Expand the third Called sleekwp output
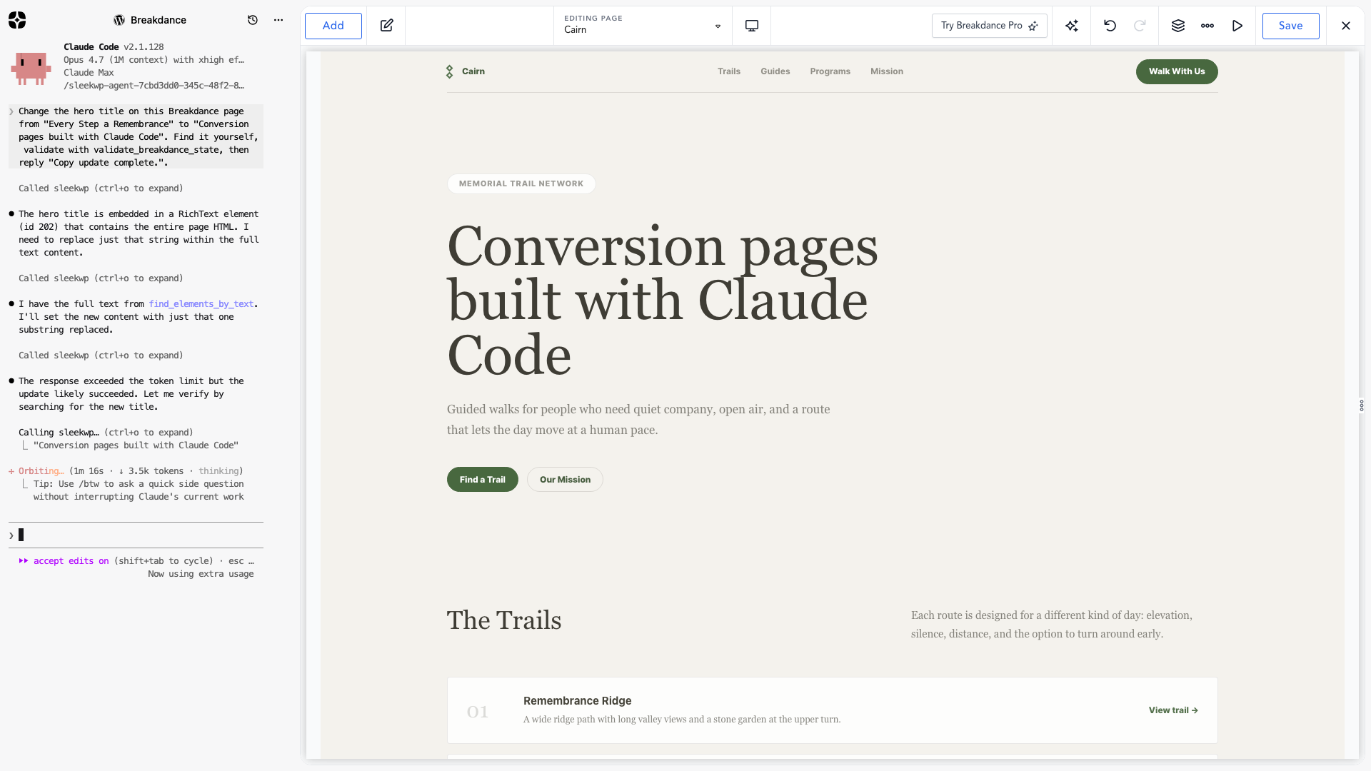 [101, 356]
